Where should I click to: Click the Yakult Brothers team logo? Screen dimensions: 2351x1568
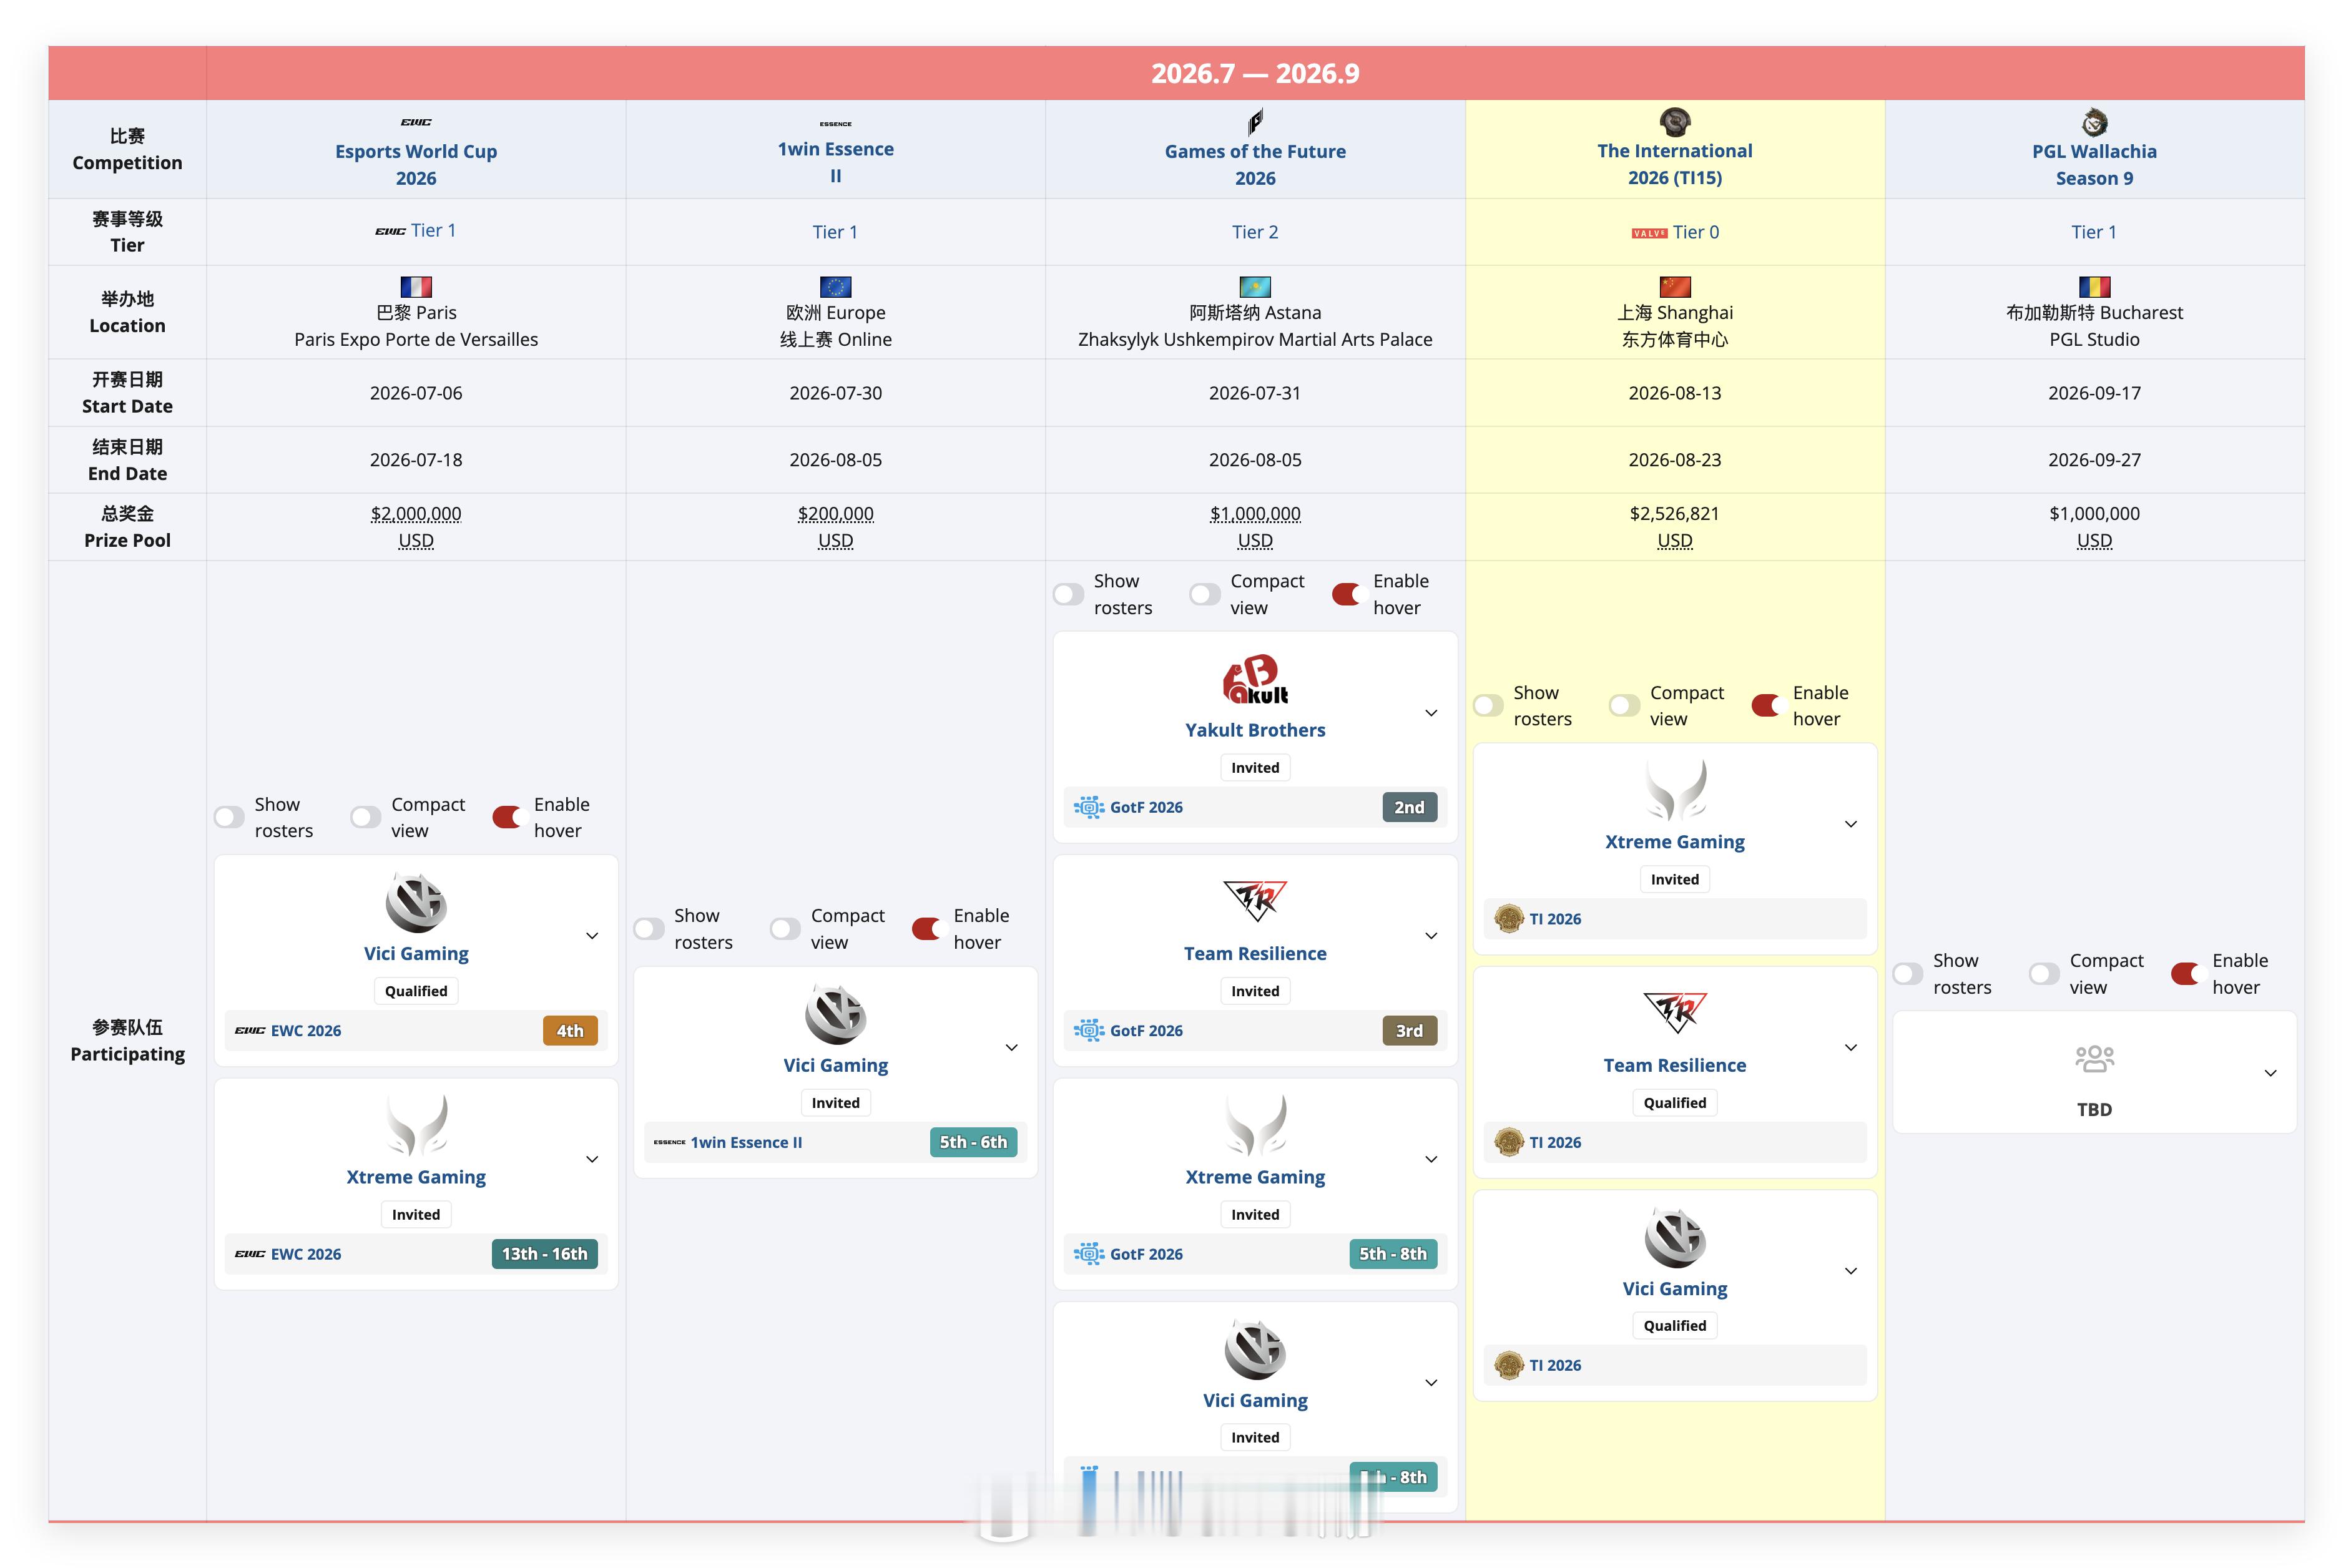pos(1255,679)
